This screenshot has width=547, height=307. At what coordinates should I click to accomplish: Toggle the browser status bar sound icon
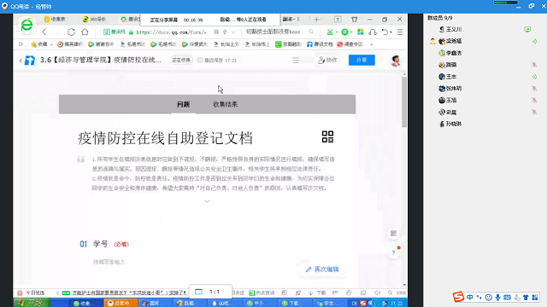point(377,293)
